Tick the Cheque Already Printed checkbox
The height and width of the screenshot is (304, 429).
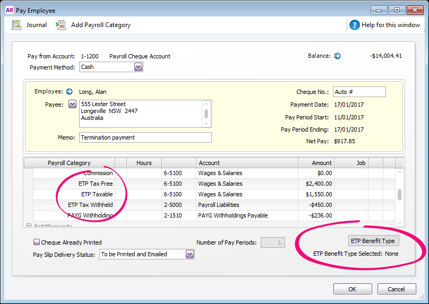point(37,242)
